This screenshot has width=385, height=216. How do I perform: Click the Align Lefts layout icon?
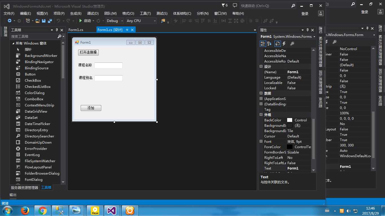184,21
